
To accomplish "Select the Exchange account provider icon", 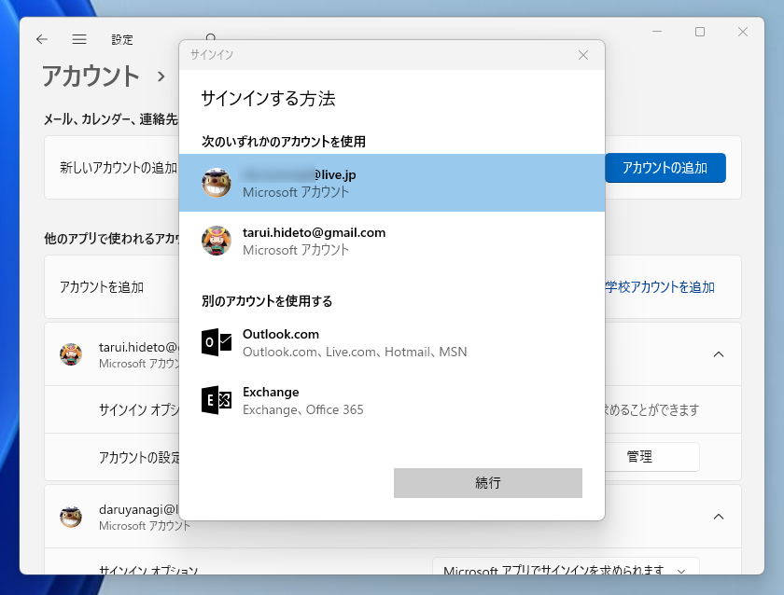I will pyautogui.click(x=216, y=398).
